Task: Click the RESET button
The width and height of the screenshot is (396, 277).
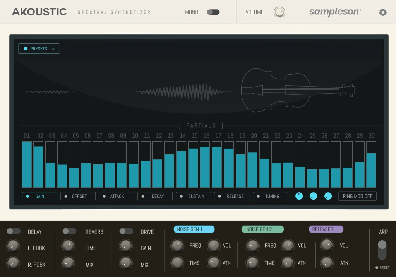Action: point(382,268)
